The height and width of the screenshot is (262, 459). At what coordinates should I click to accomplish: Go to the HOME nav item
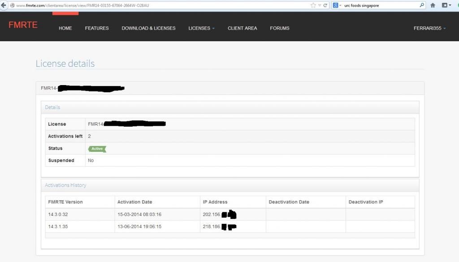pyautogui.click(x=65, y=28)
